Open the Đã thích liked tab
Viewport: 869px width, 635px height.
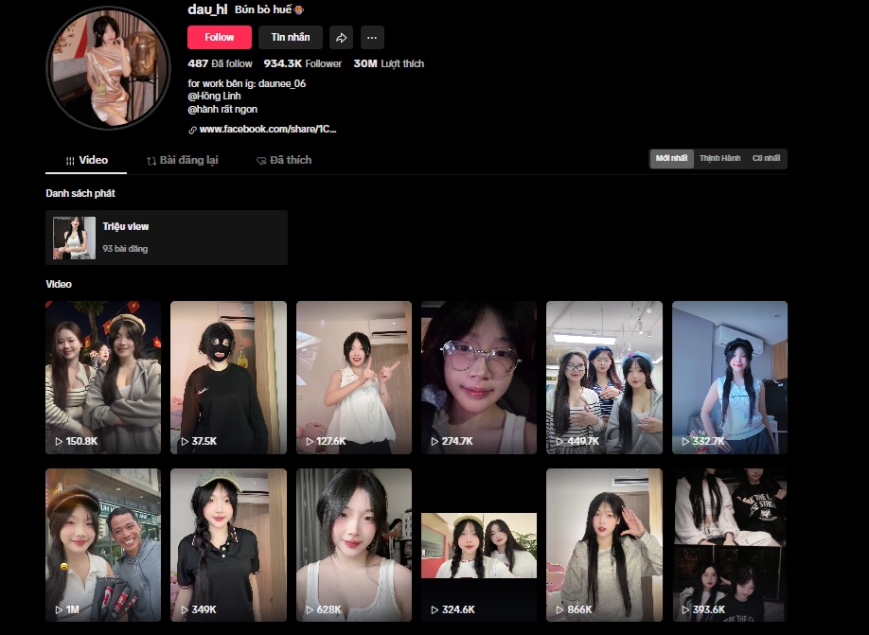pyautogui.click(x=284, y=160)
